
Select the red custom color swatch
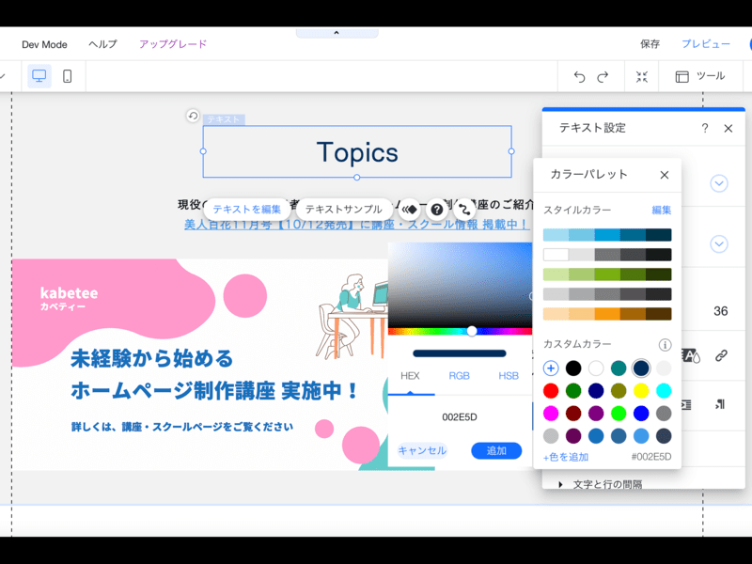click(551, 391)
